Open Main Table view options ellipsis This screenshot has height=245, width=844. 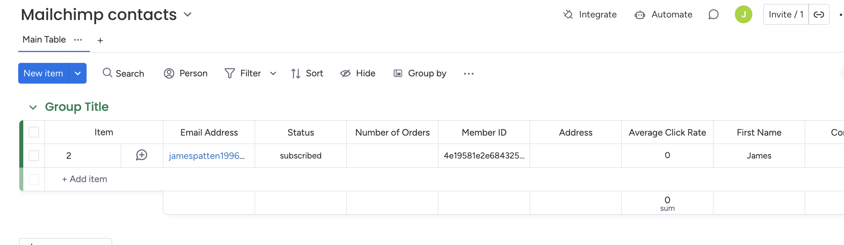point(78,40)
